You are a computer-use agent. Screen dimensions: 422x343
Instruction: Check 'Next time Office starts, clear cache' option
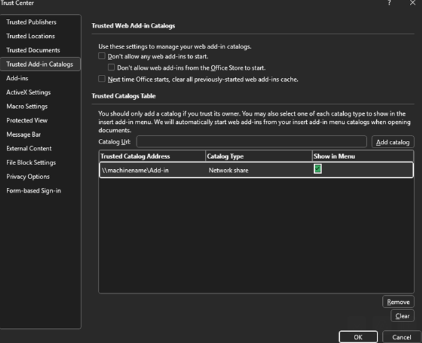(x=102, y=80)
